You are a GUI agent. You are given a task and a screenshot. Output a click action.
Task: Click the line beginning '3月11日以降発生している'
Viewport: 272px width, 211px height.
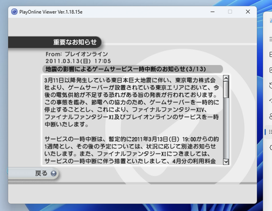click(130, 80)
